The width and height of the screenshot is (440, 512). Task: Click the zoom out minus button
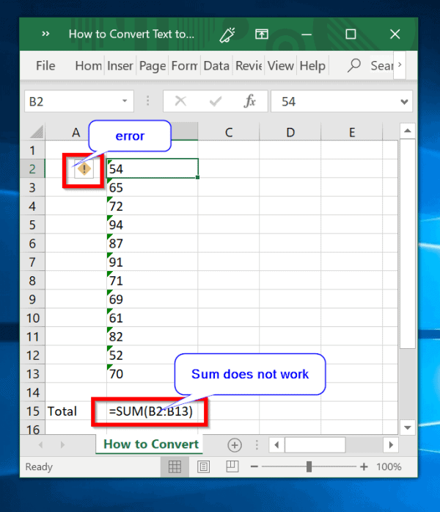pyautogui.click(x=254, y=466)
